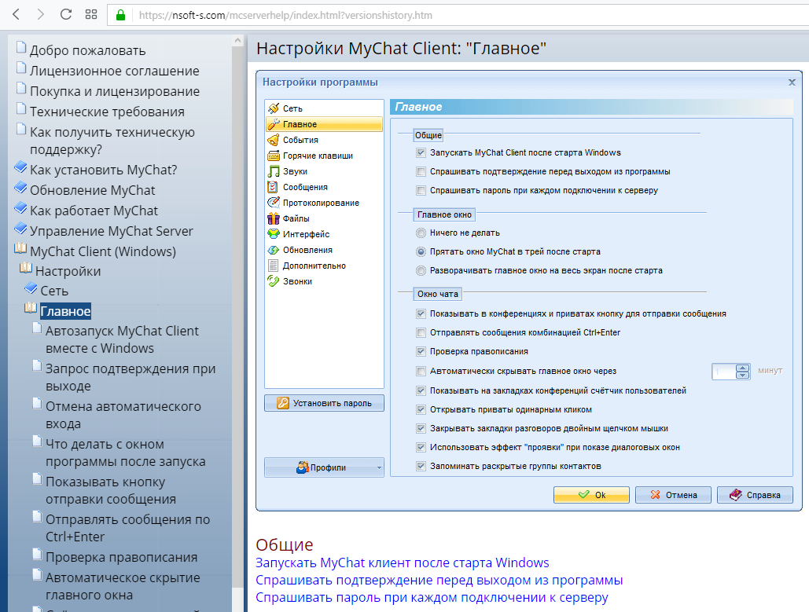This screenshot has width=809, height=612.
Task: Click the Обновления globe icon
Action: pos(274,250)
